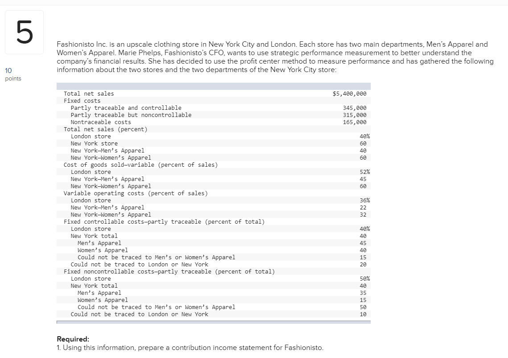Click the '52%' value
The width and height of the screenshot is (508, 358).
[x=365, y=172]
